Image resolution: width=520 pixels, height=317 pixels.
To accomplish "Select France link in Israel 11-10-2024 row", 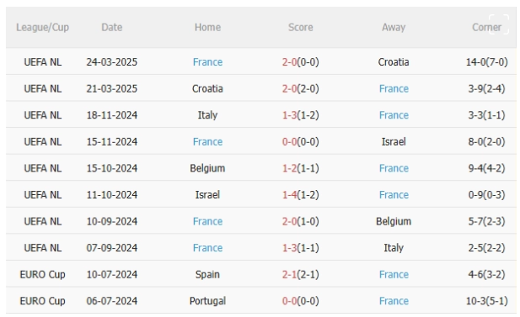I will click(394, 194).
